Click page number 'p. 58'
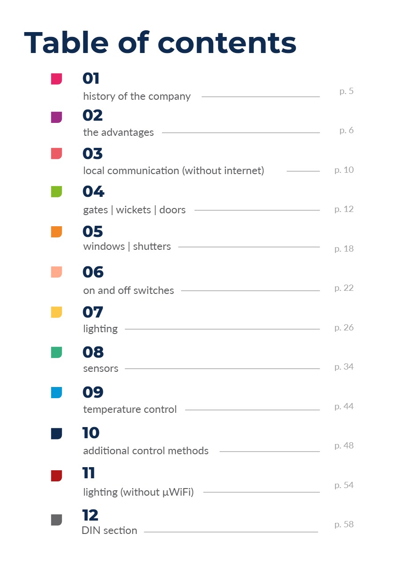Image resolution: width=397 pixels, height=562 pixels. (x=344, y=525)
